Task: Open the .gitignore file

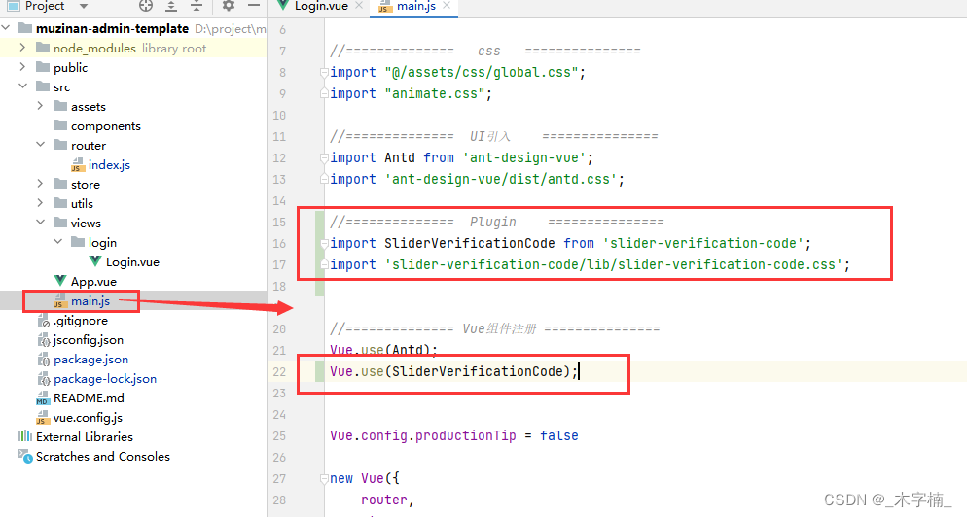Action: (x=80, y=321)
